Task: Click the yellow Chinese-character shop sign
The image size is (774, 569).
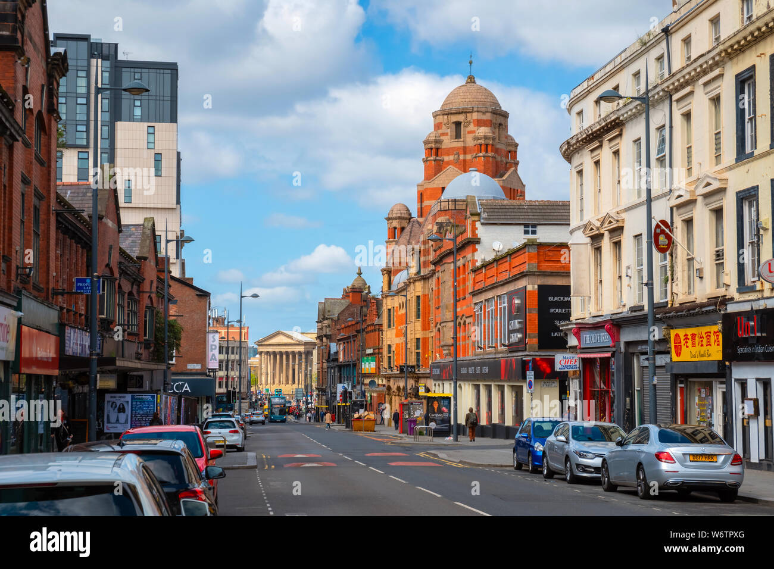Action: pyautogui.click(x=696, y=343)
